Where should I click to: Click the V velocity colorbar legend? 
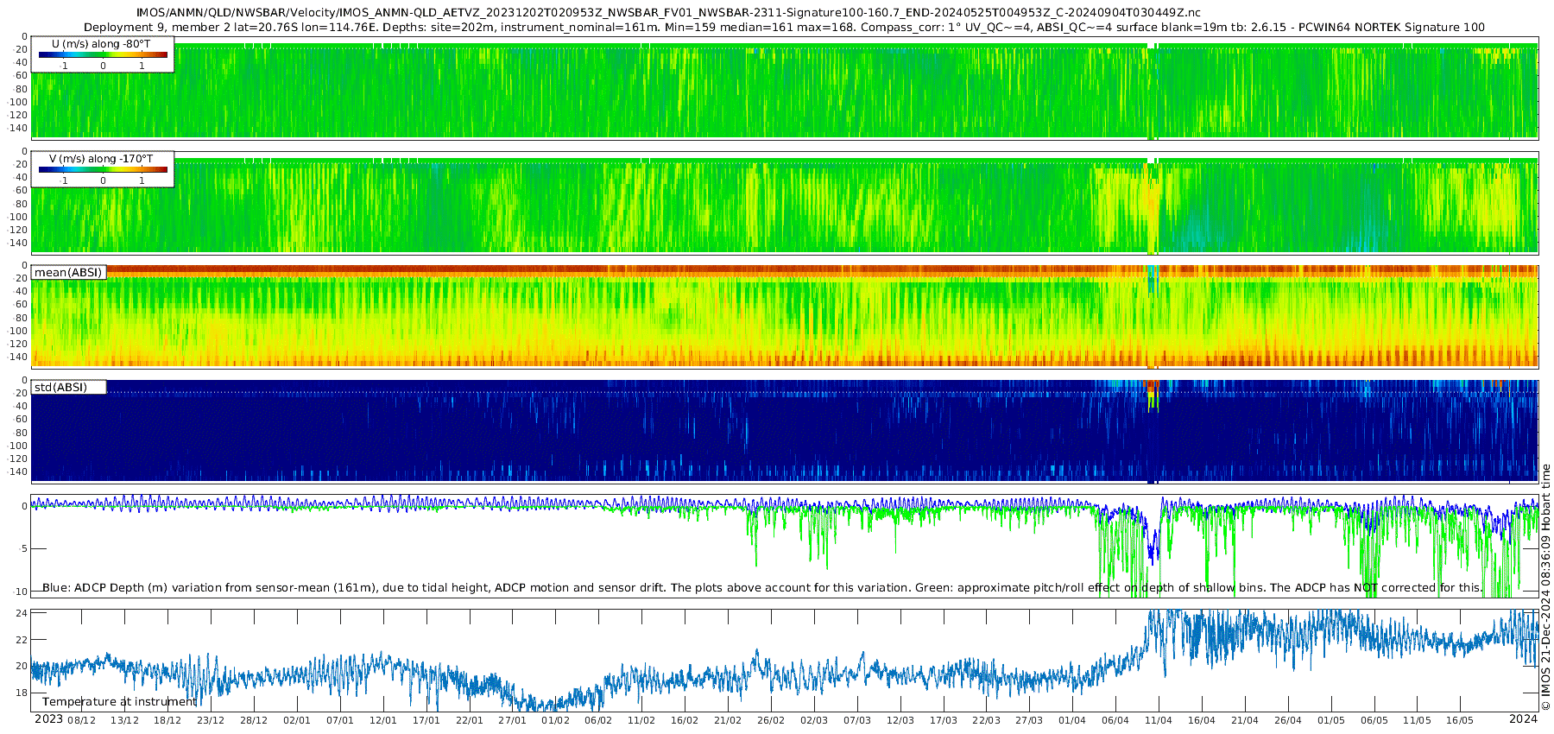tap(103, 169)
